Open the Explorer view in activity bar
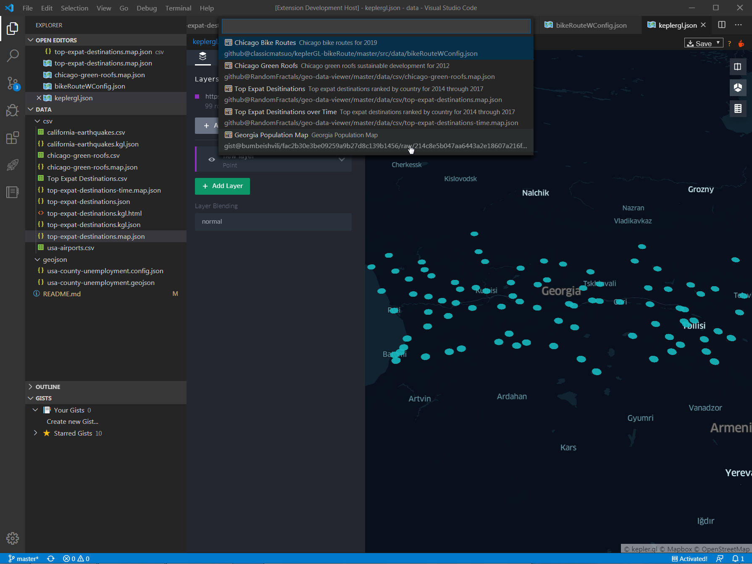The width and height of the screenshot is (752, 564). click(13, 29)
